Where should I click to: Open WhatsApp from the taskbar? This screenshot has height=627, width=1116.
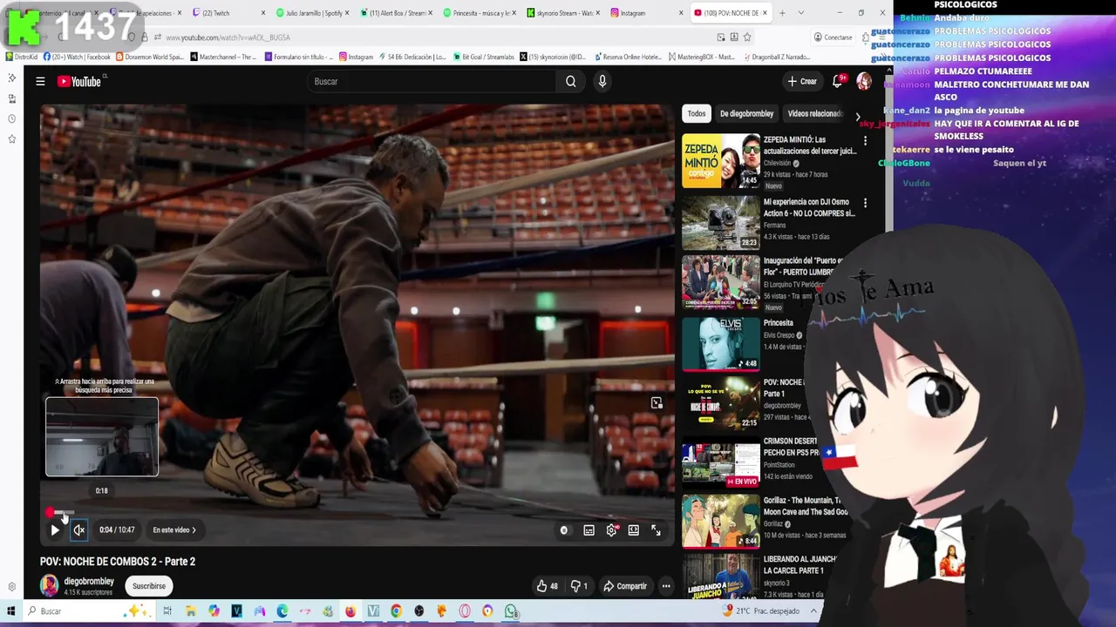[x=511, y=611]
